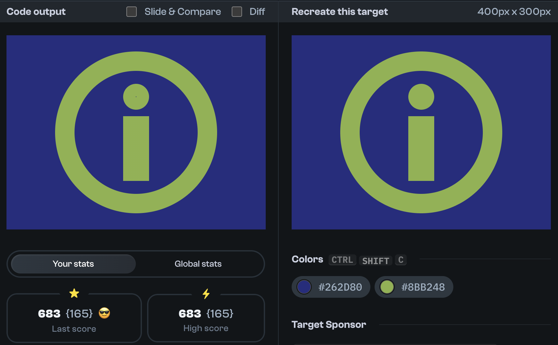Switch to Global stats tab

[x=198, y=264]
